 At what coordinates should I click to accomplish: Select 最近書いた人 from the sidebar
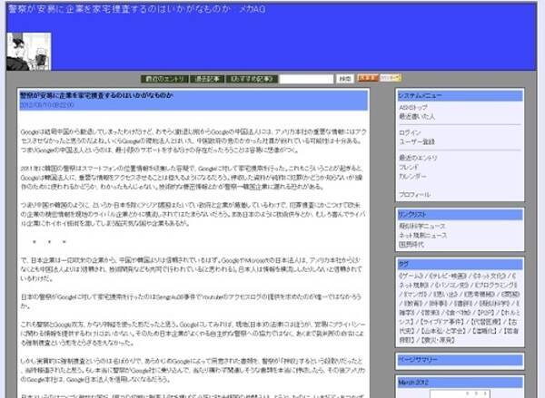pos(417,116)
